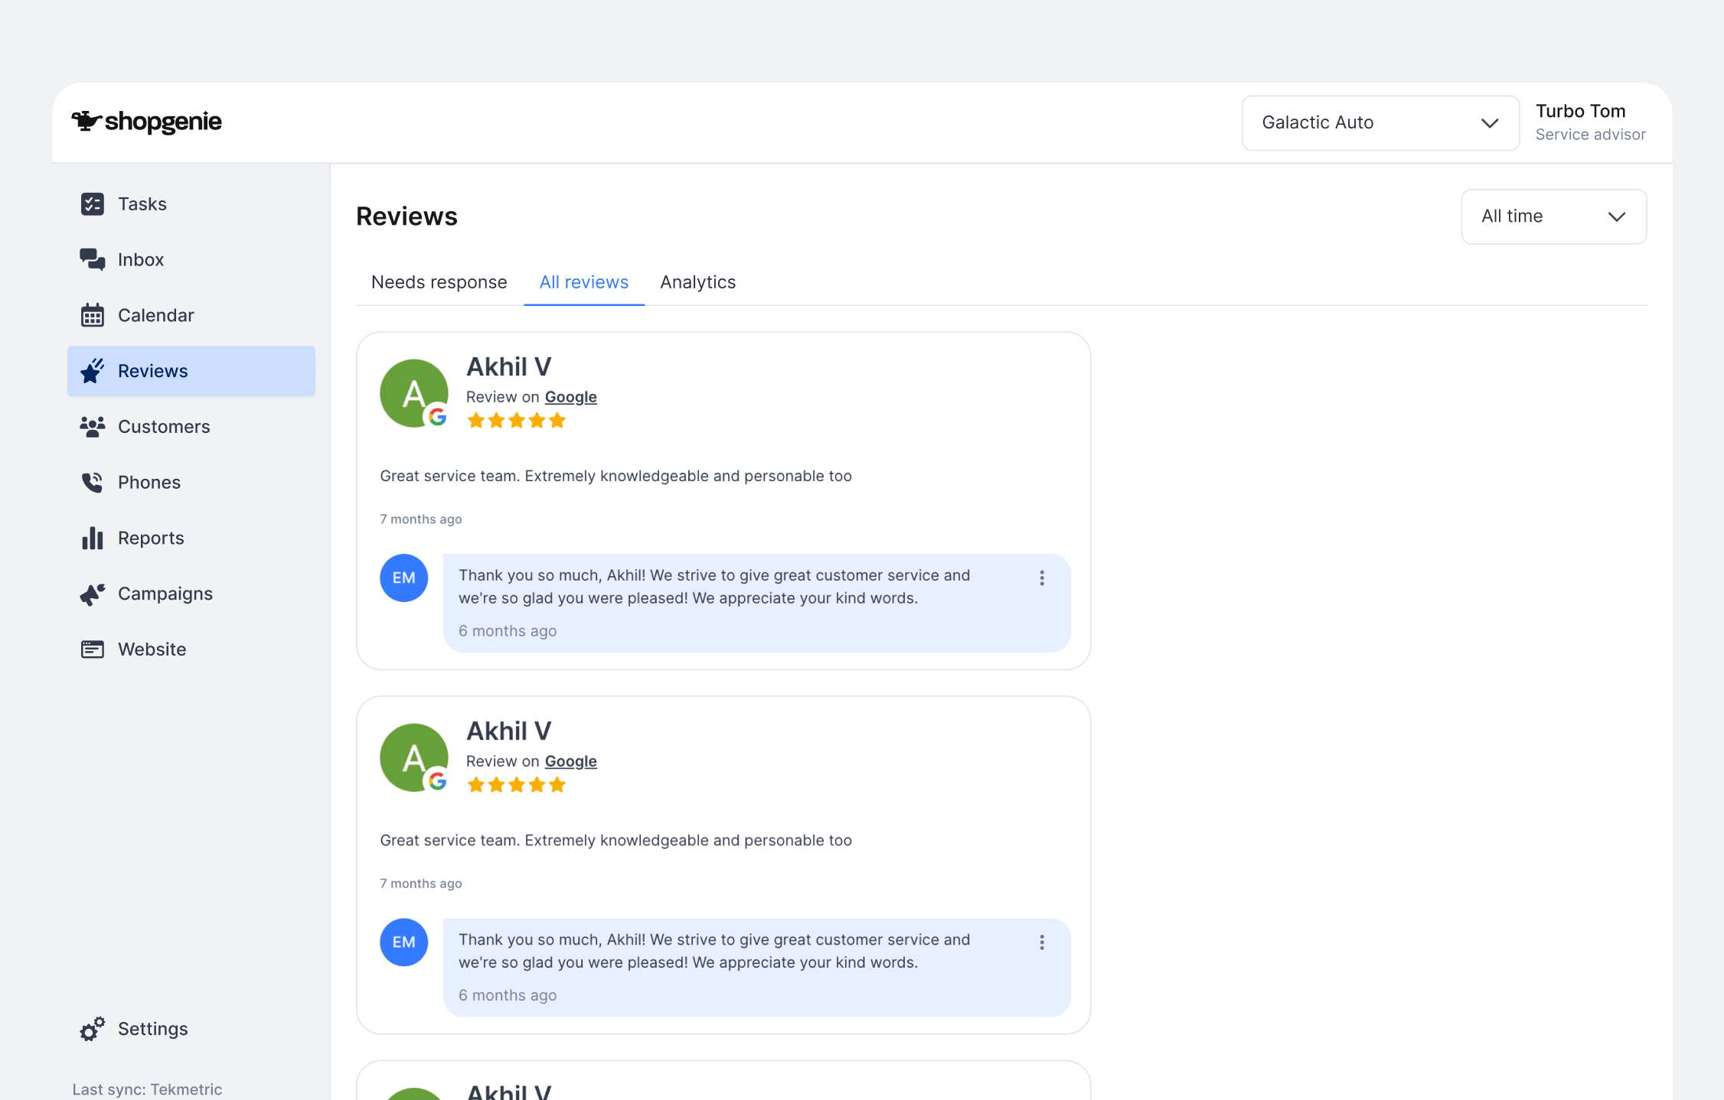The image size is (1724, 1100).
Task: Click Turbo Tom user profile
Action: tap(1589, 122)
